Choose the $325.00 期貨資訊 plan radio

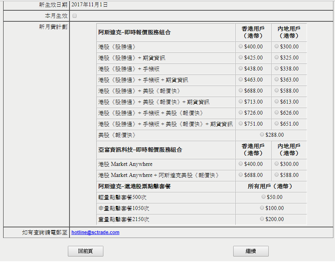click(277, 58)
